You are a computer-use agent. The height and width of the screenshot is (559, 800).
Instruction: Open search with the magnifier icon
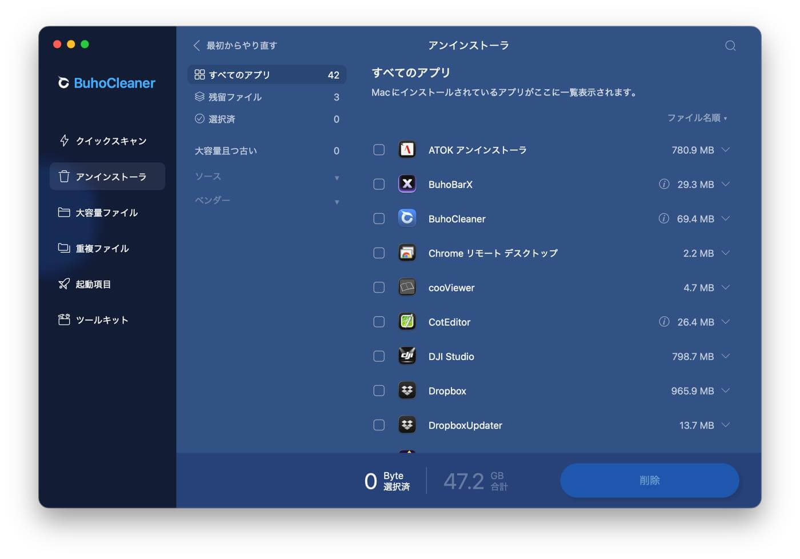[730, 46]
